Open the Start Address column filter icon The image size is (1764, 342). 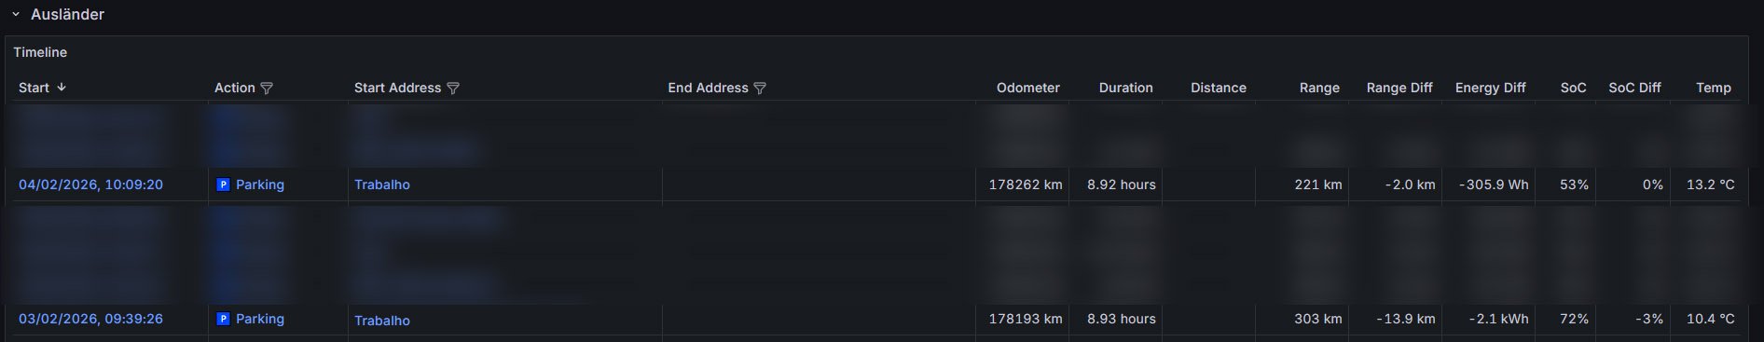[x=453, y=88]
